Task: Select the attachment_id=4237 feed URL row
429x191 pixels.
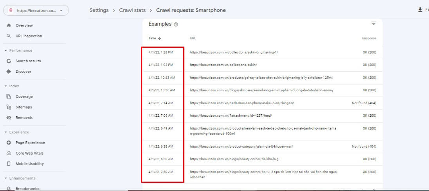Action: point(231,115)
